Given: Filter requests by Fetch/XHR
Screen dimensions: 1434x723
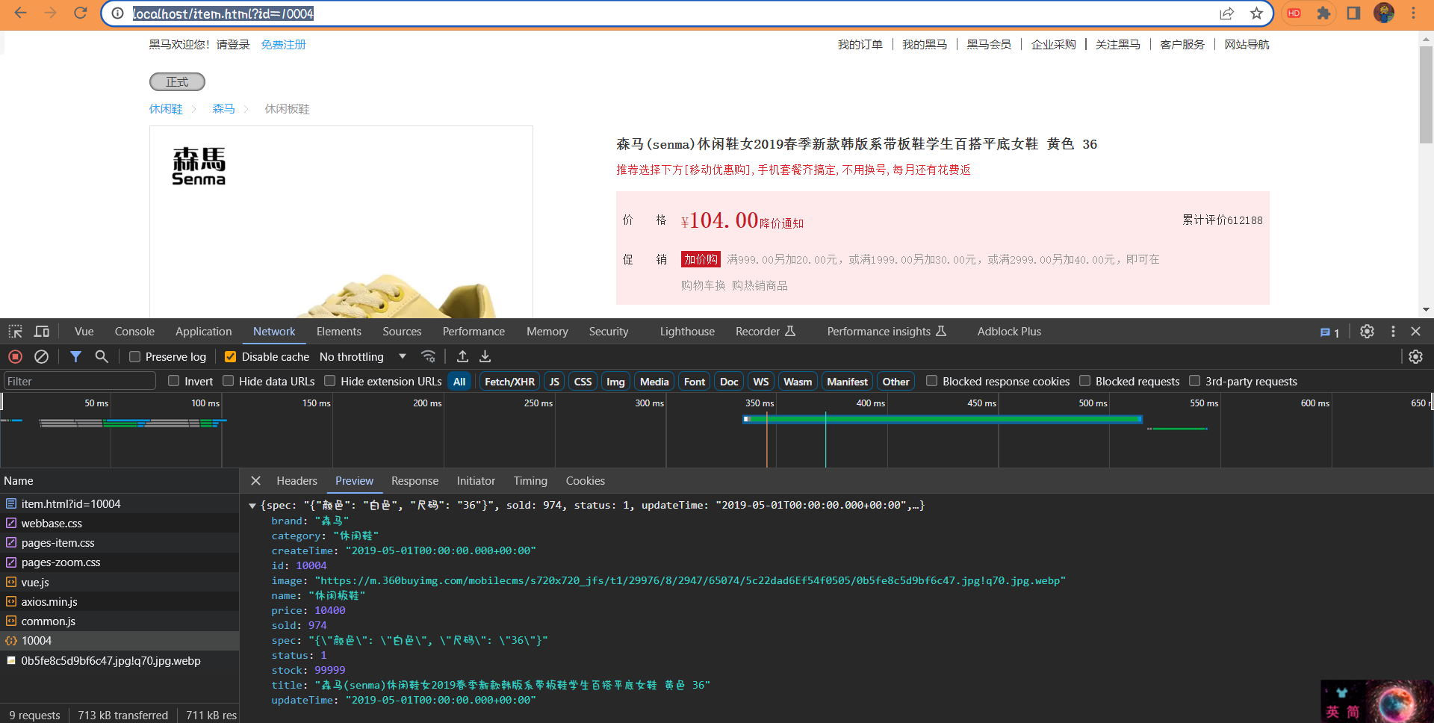Looking at the screenshot, I should point(509,382).
